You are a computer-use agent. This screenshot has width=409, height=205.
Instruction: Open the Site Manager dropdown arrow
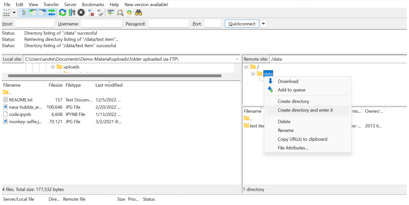[14, 13]
